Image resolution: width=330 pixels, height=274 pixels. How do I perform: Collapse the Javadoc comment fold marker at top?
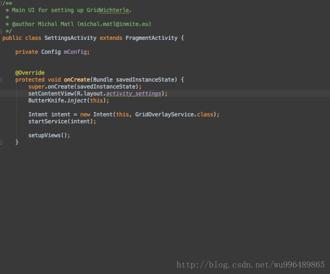click(x=1, y=3)
